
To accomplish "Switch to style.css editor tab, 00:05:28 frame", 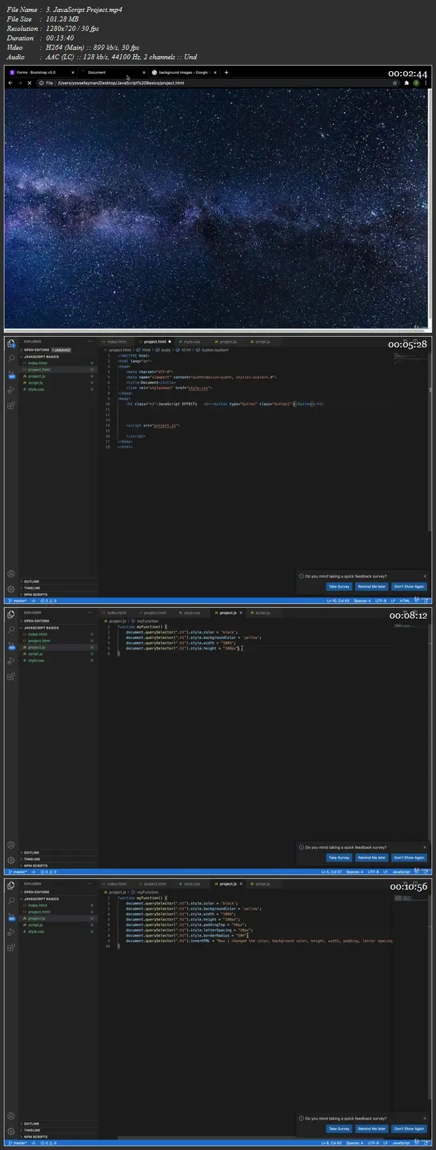I will tap(192, 342).
